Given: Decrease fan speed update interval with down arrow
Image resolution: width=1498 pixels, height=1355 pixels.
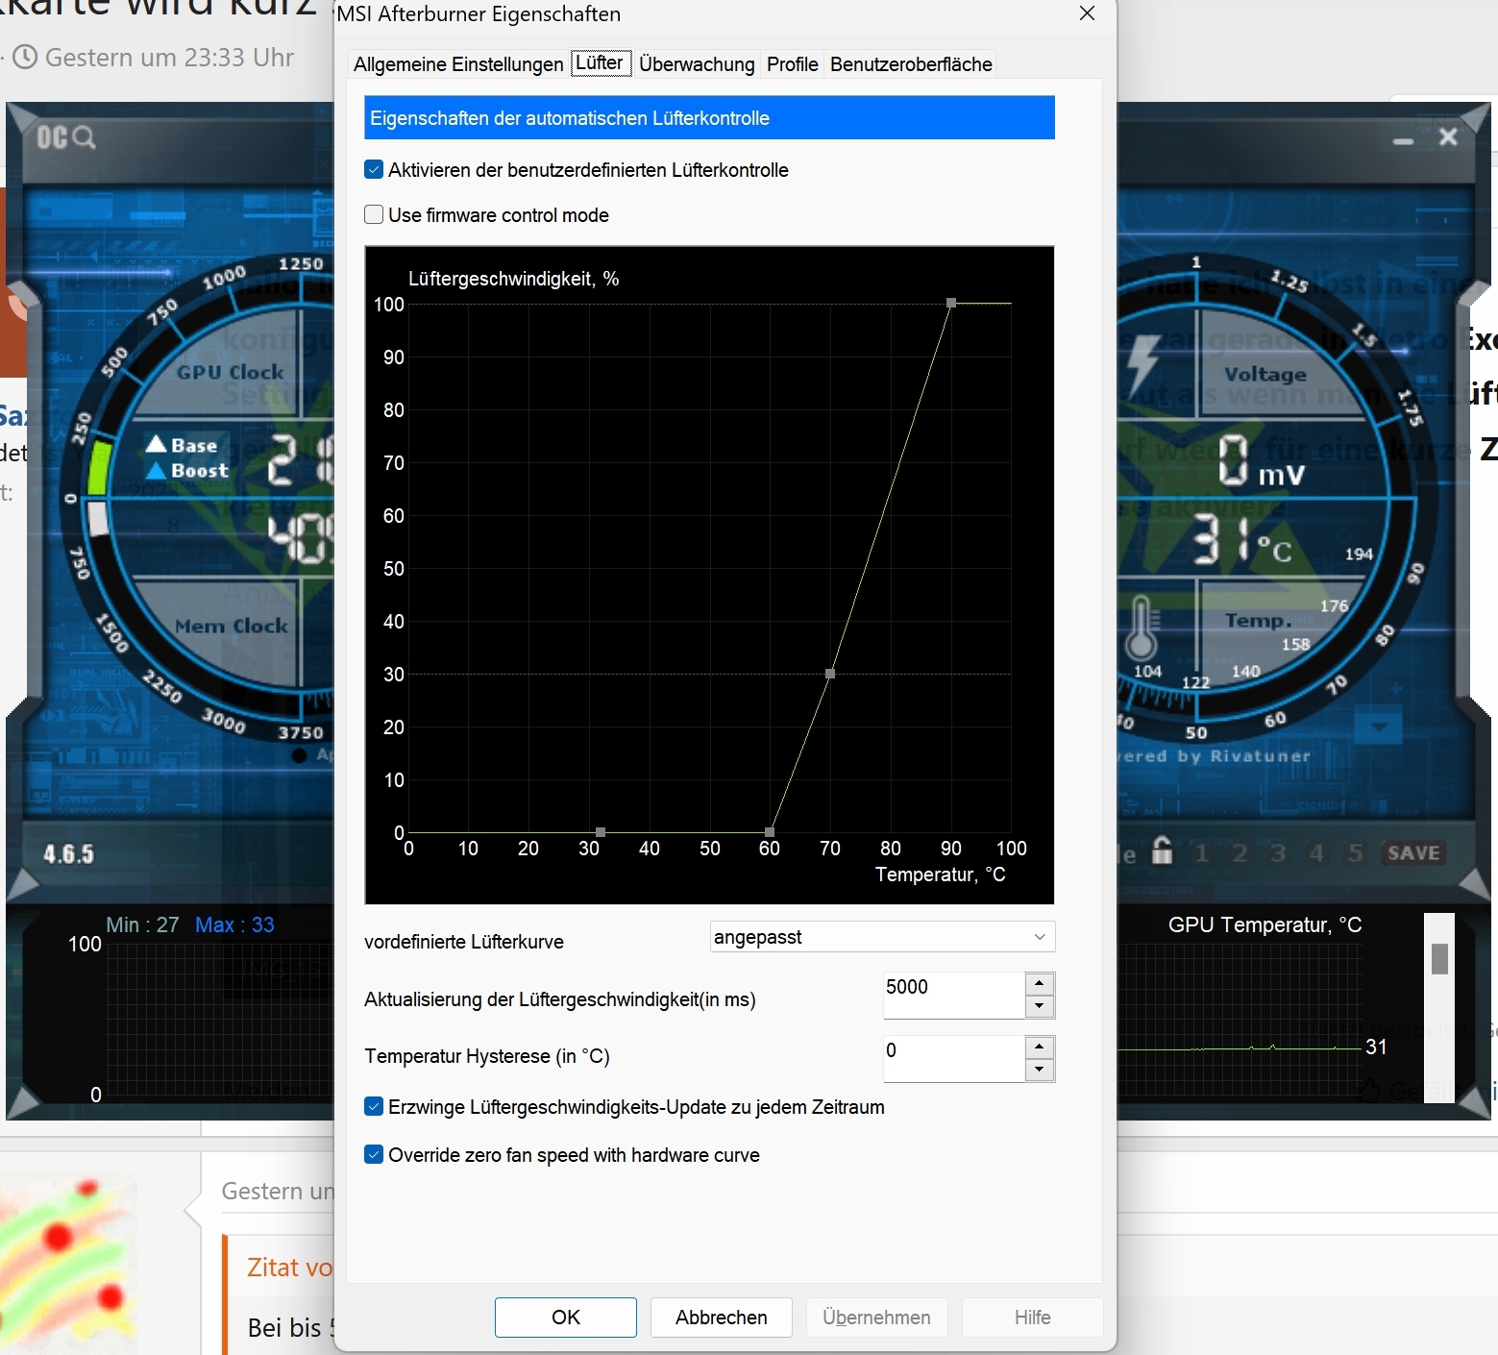Looking at the screenshot, I should (1040, 1007).
